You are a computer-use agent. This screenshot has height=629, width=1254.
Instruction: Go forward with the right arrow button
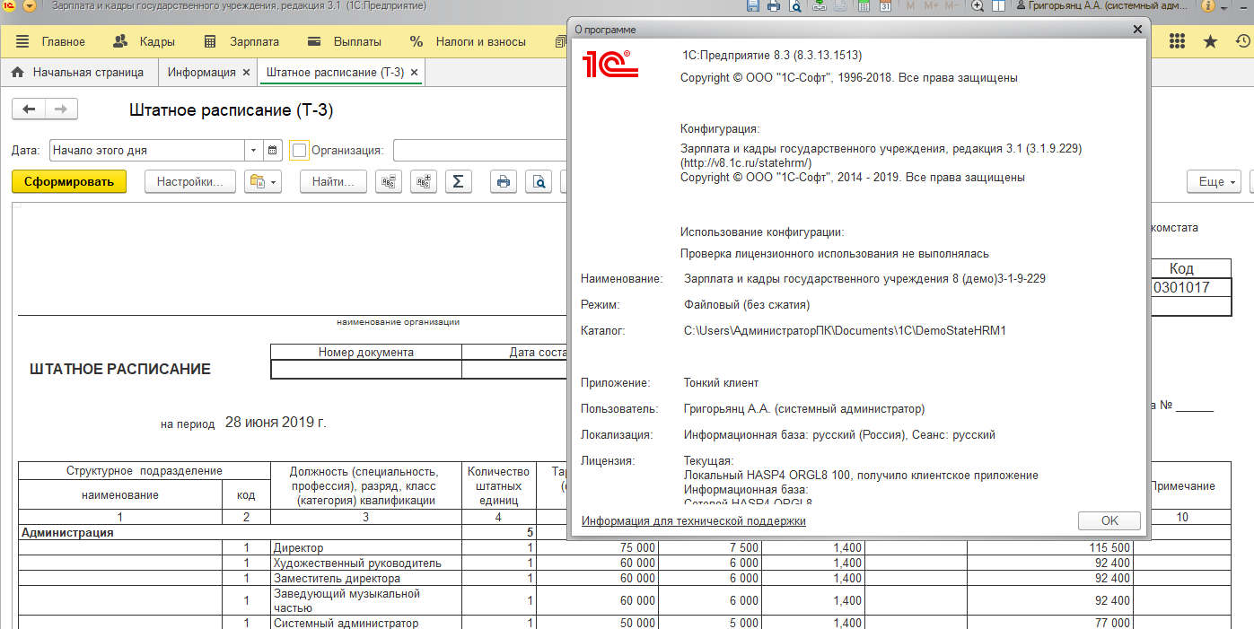pos(61,109)
